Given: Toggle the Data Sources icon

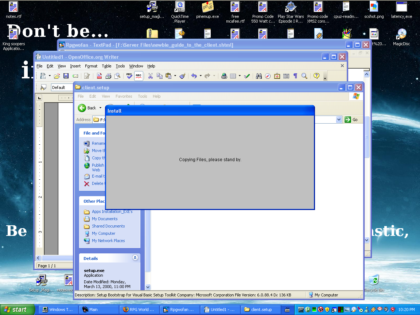Looking at the screenshot, I should point(286,76).
